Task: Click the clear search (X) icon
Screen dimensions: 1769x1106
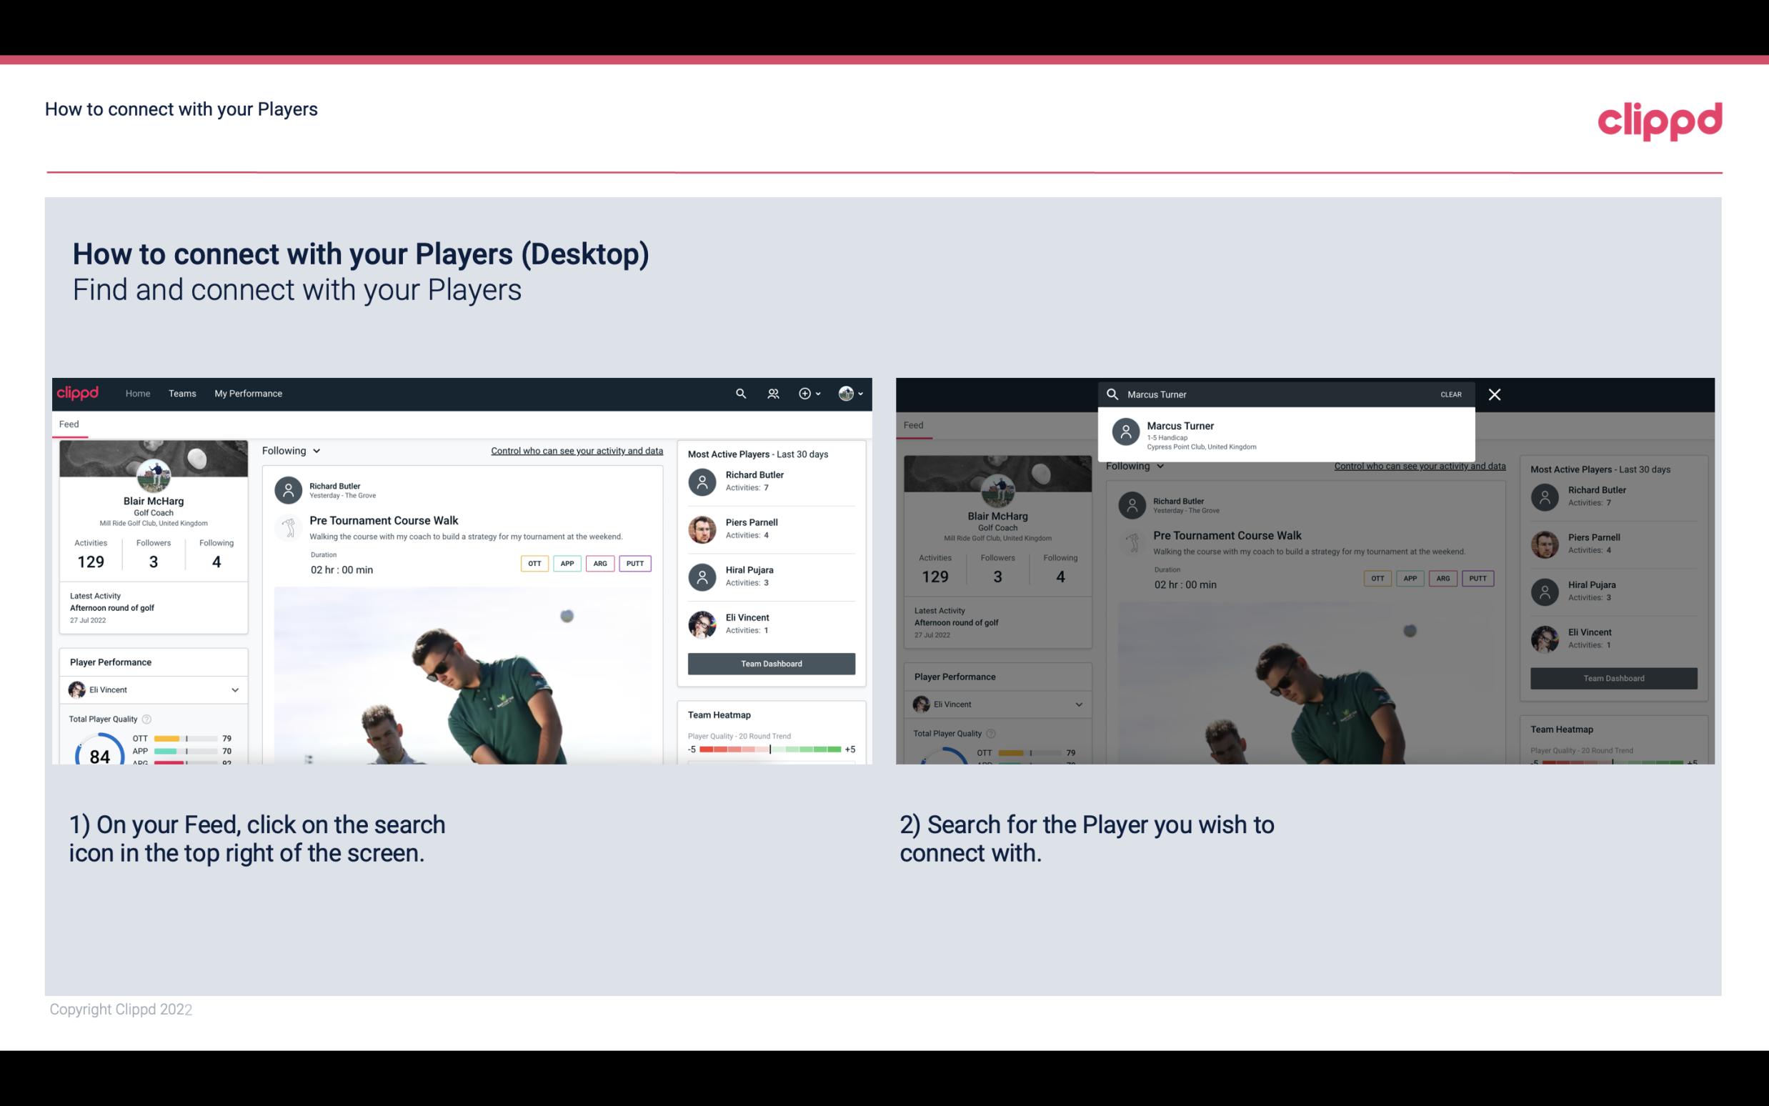Action: [1495, 394]
